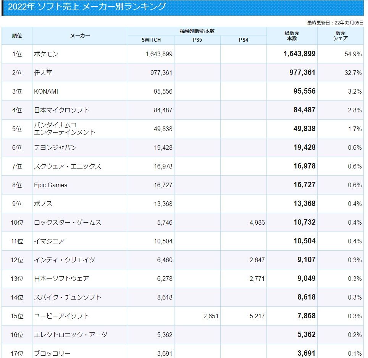Click the Epic Games maker entry
This screenshot has width=368, height=358.
tap(50, 185)
